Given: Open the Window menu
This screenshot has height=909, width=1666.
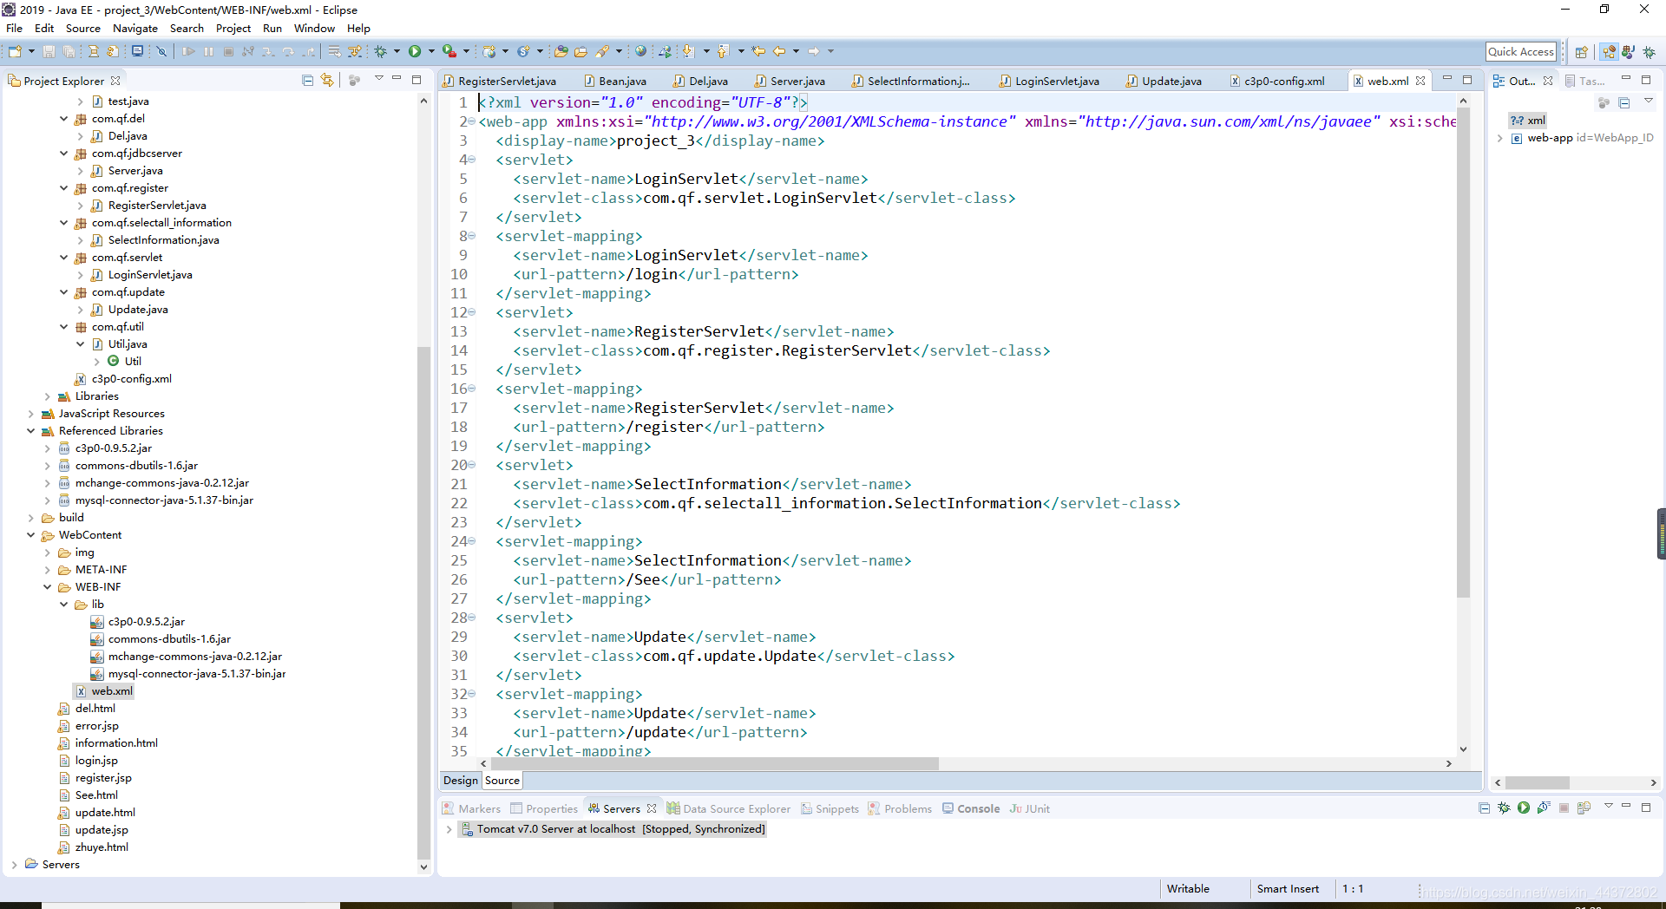Looking at the screenshot, I should (x=314, y=28).
